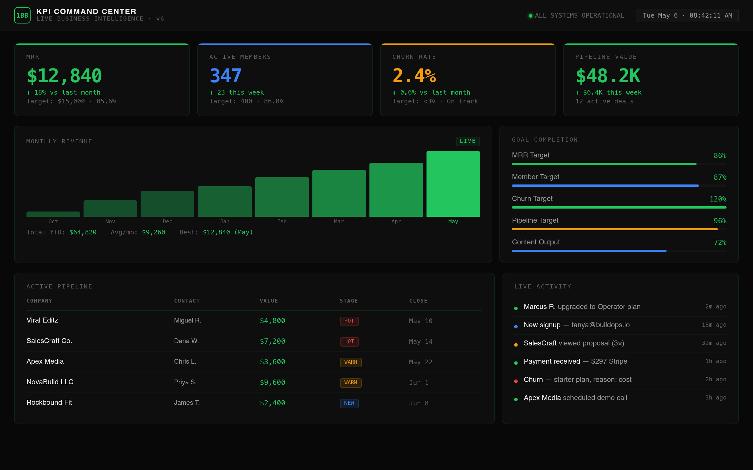This screenshot has width=753, height=470.
Task: Open the MRR $12,840 card
Action: point(102,80)
